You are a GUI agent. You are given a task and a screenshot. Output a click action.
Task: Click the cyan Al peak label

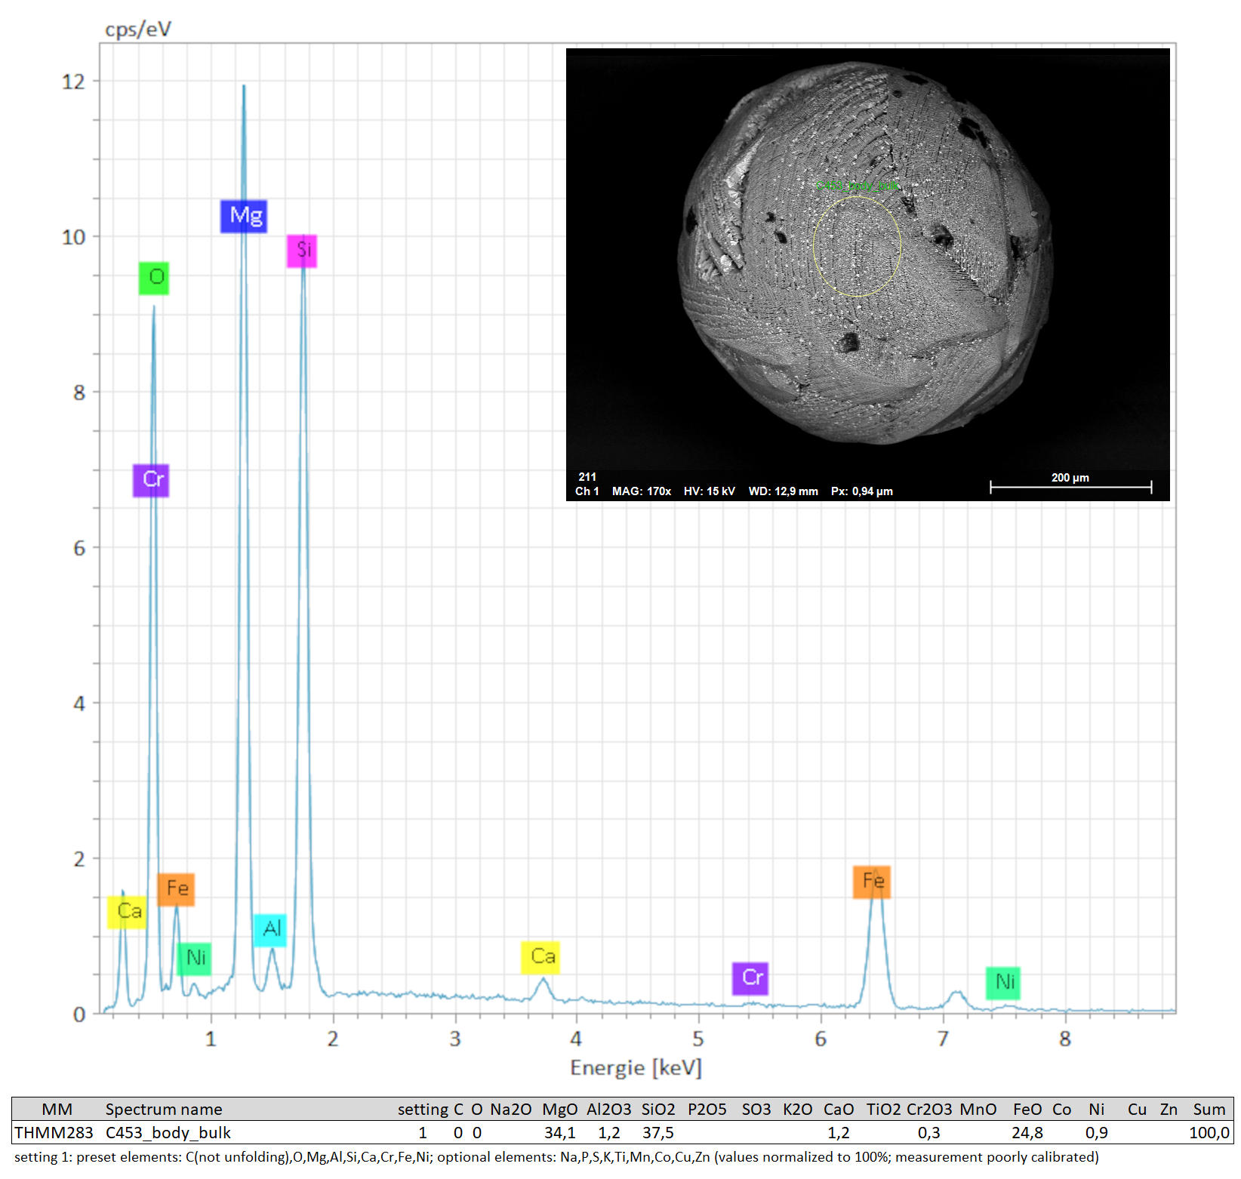[x=270, y=929]
